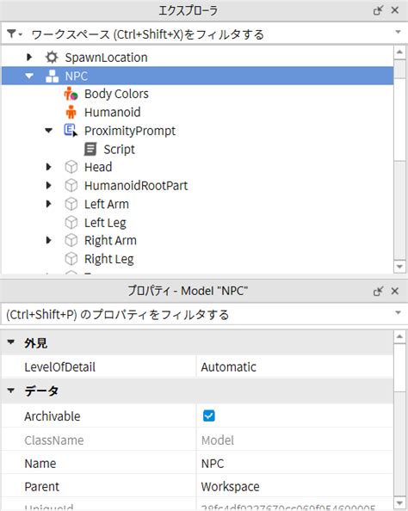Click the Name property value NPC

[294, 464]
